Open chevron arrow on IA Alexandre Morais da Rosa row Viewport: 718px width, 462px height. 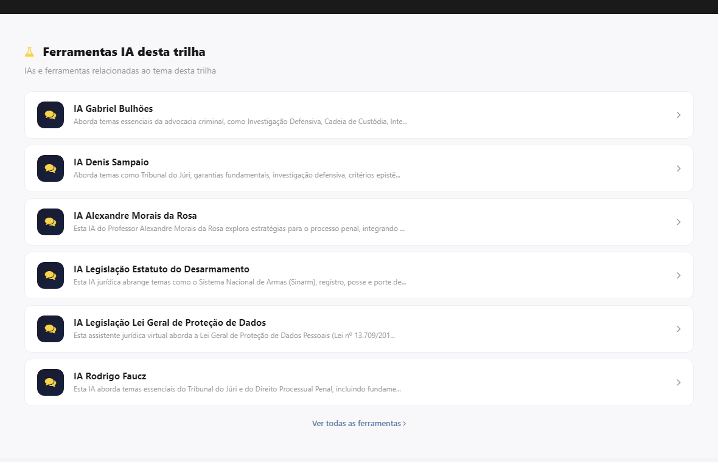(x=678, y=222)
